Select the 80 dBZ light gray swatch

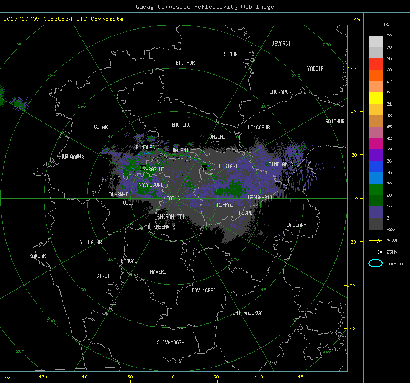pos(375,41)
